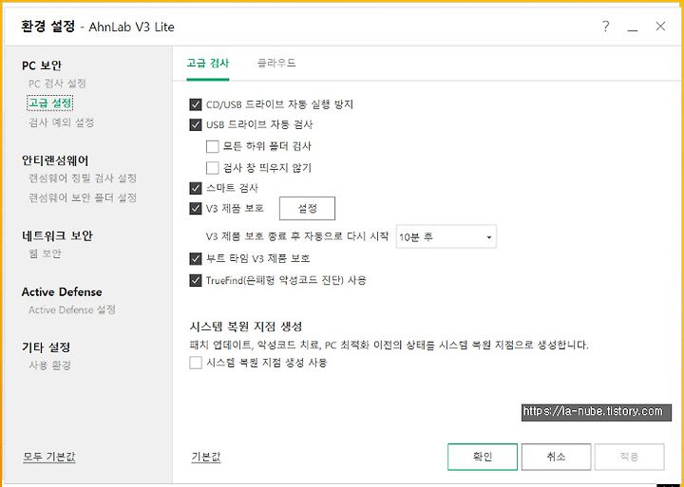Image resolution: width=684 pixels, height=487 pixels.
Task: Open PC 검사 설정 in sidebar
Action: (x=57, y=84)
